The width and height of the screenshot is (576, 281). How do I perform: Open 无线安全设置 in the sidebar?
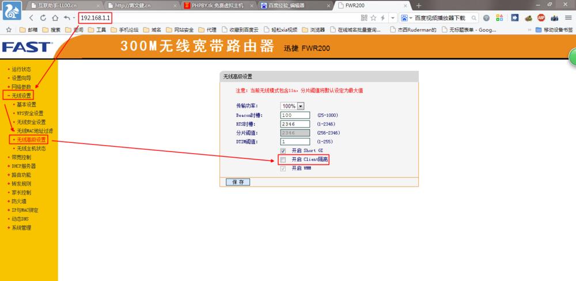pyautogui.click(x=31, y=122)
